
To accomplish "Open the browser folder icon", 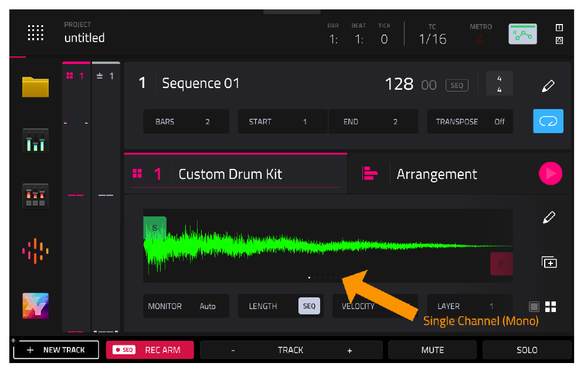I will tap(35, 87).
